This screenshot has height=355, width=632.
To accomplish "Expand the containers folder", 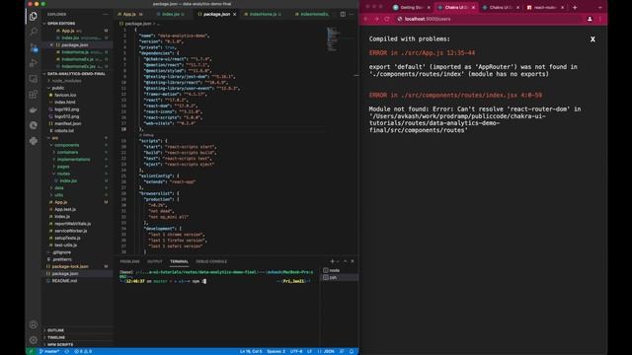I will [67, 152].
